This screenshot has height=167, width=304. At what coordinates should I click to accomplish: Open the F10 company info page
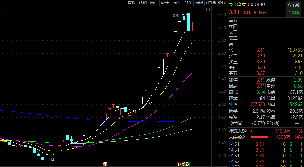(x=188, y=3)
